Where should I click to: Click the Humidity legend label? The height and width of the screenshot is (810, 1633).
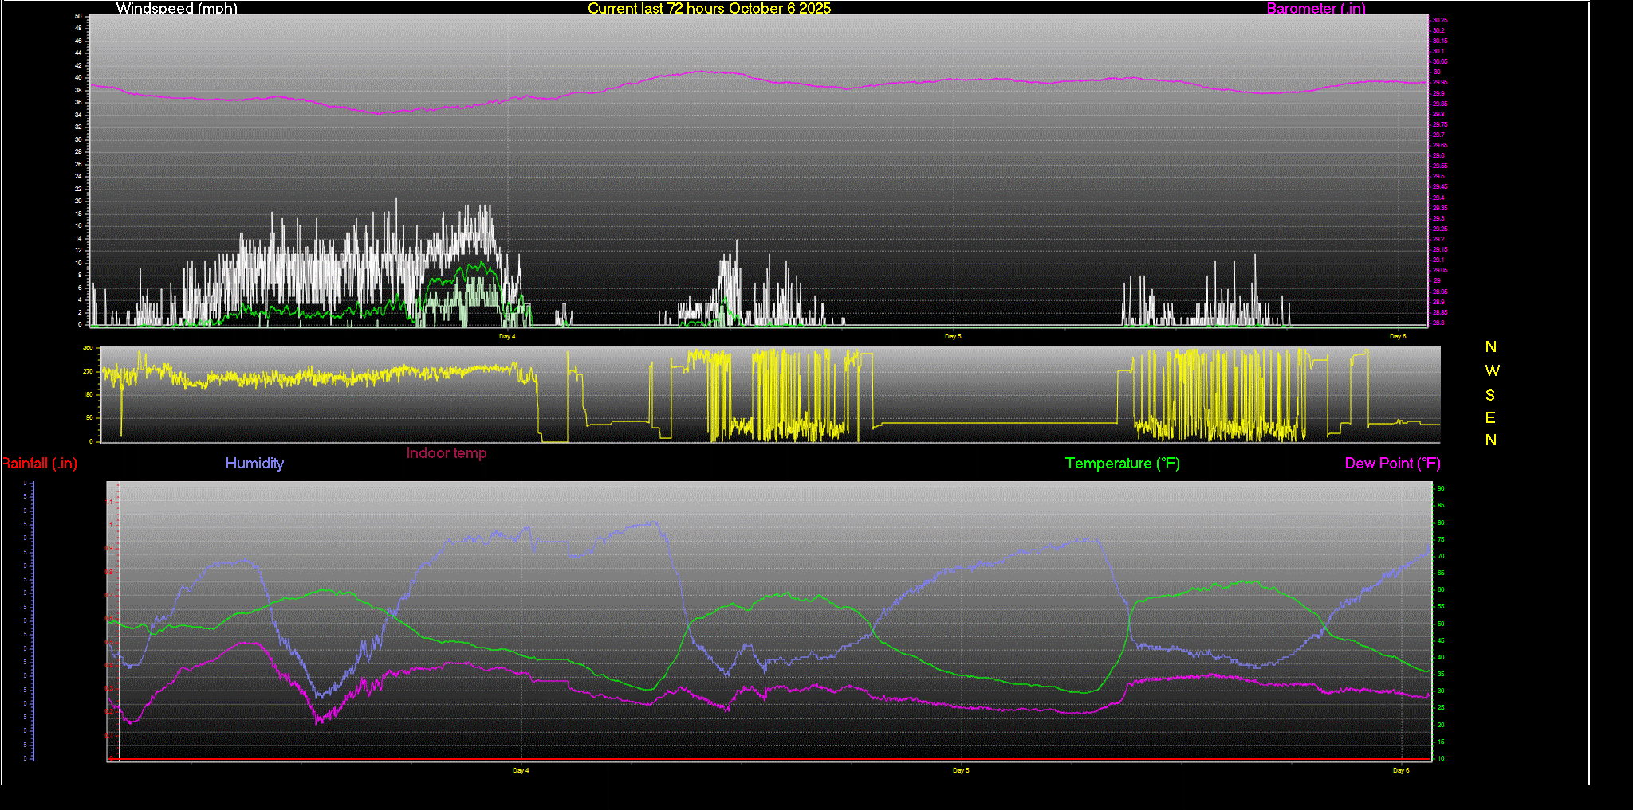coord(254,464)
